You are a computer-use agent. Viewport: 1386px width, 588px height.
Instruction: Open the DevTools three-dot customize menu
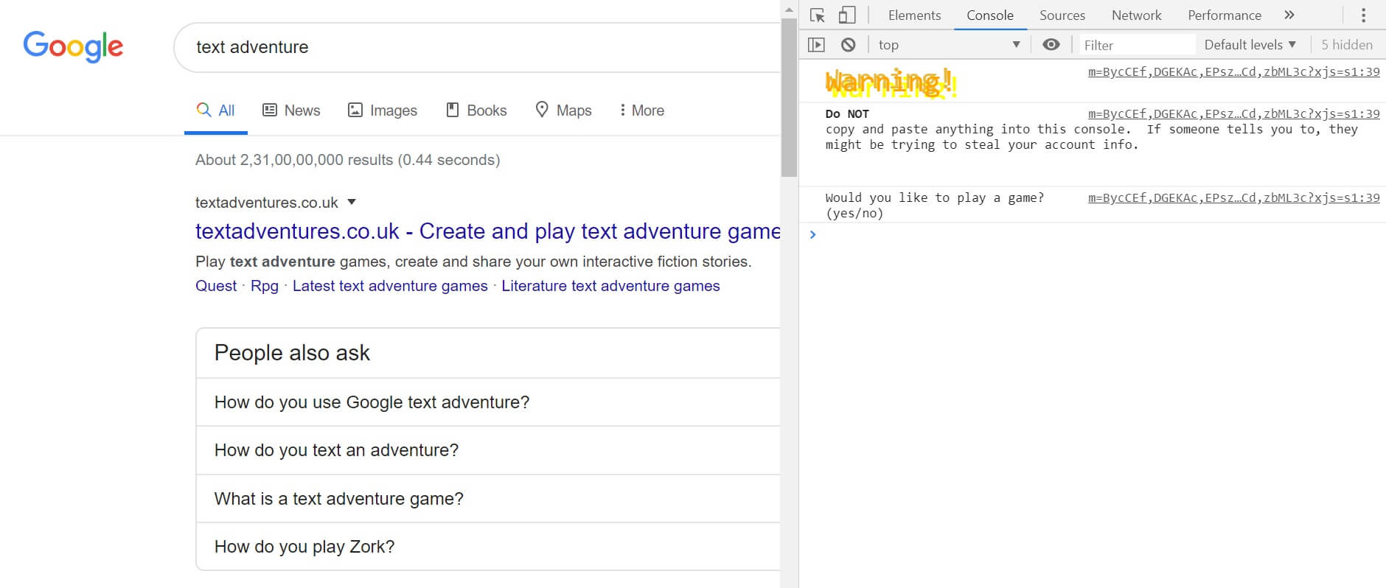coord(1363,15)
